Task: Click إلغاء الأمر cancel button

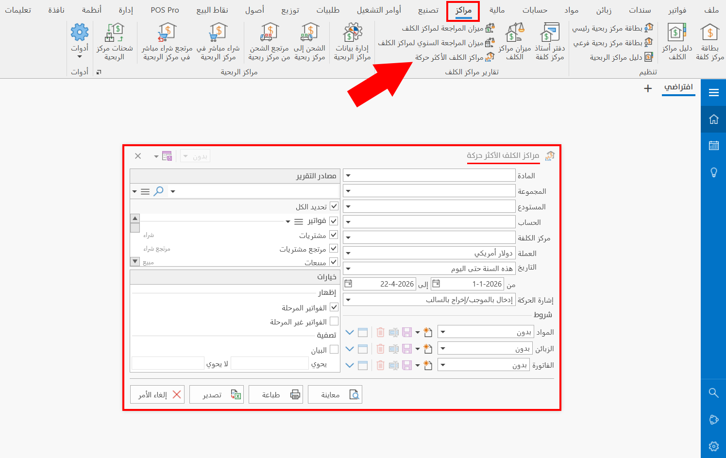Action: pyautogui.click(x=157, y=395)
